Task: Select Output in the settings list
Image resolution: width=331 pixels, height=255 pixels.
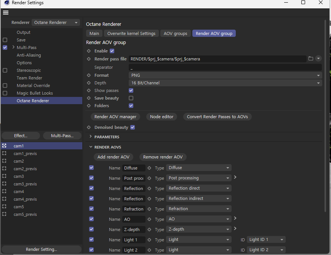Action: pos(24,32)
